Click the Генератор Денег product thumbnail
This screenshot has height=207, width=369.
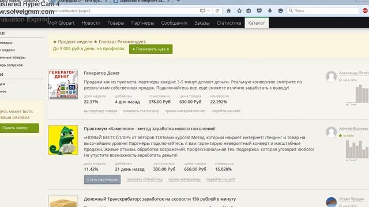pos(63,85)
